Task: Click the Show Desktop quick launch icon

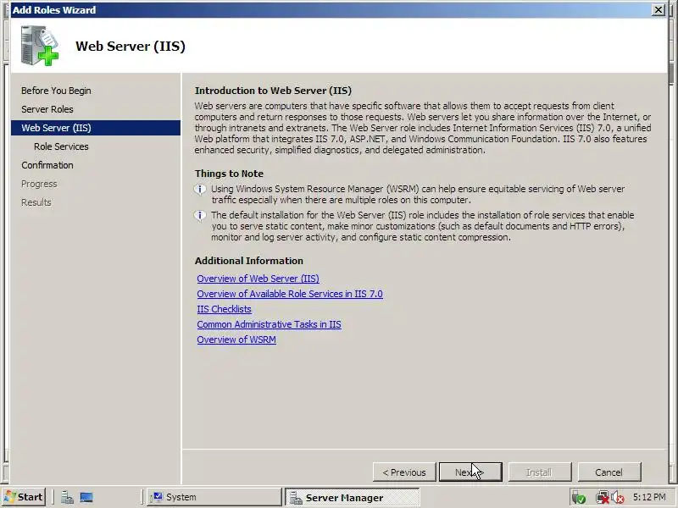Action: point(86,498)
